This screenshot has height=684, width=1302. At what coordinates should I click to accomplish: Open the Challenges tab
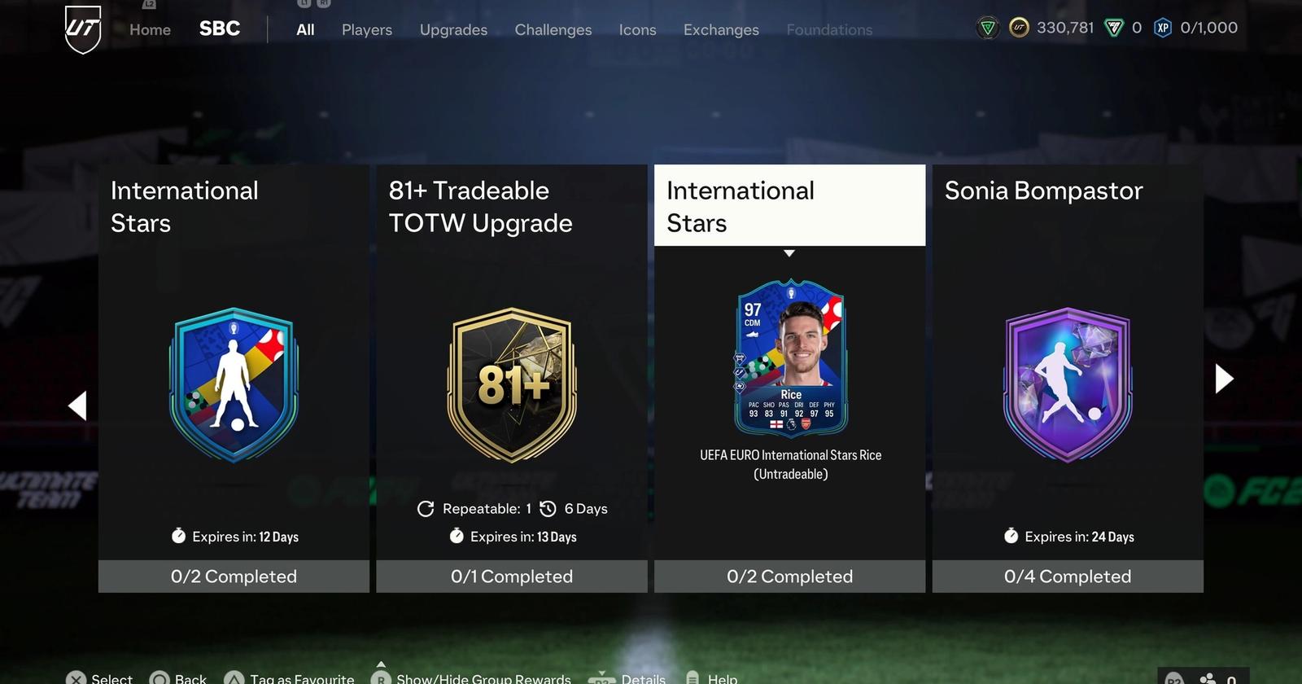click(553, 29)
